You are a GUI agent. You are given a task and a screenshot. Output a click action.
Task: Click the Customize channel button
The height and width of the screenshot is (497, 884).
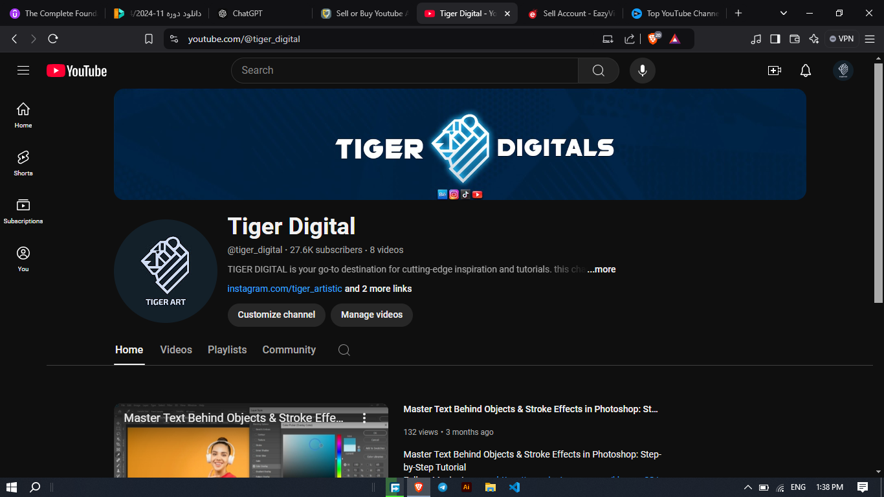276,315
